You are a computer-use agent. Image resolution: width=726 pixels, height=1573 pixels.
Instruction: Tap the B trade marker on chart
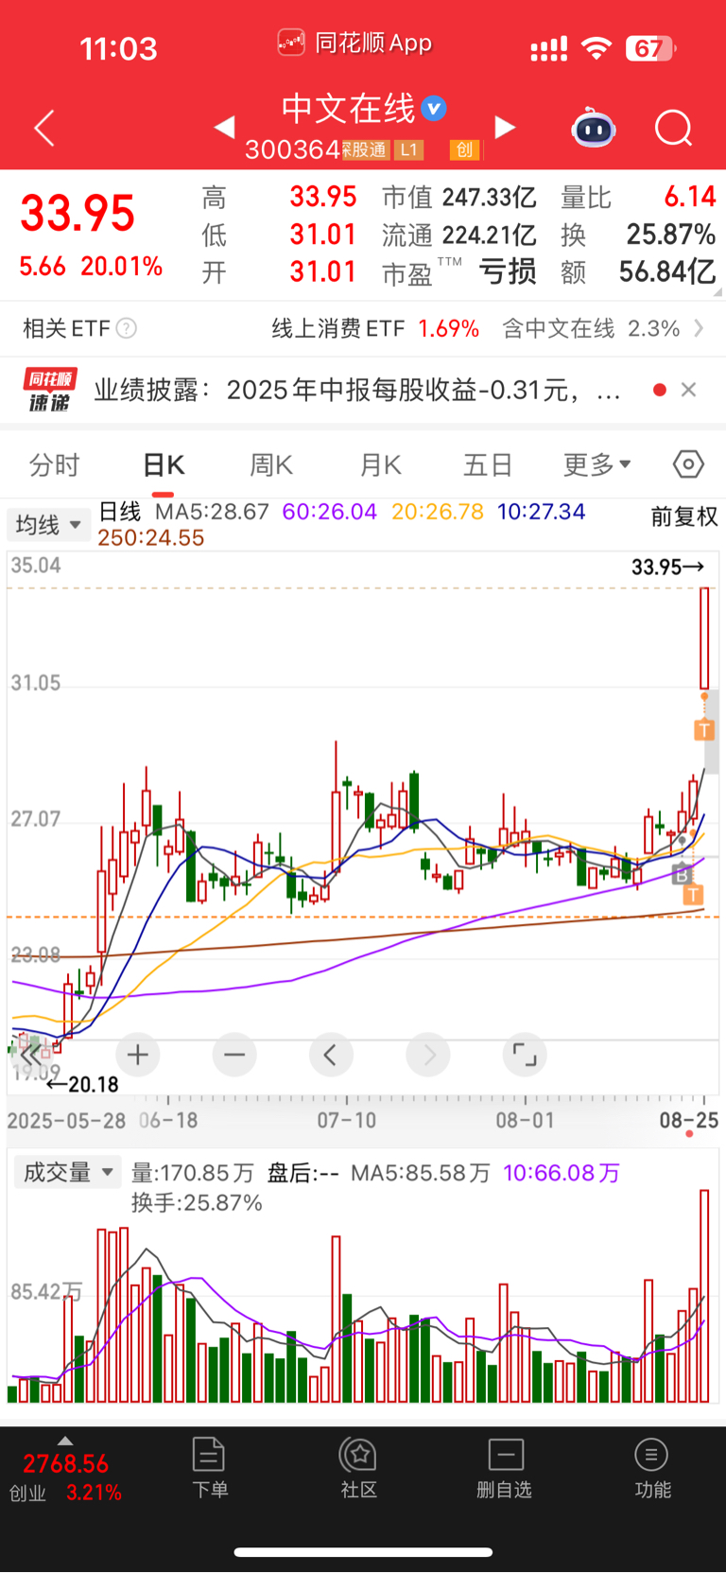[x=682, y=874]
